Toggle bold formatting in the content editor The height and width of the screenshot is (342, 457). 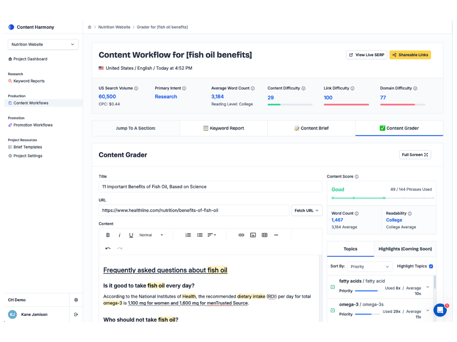pos(108,235)
